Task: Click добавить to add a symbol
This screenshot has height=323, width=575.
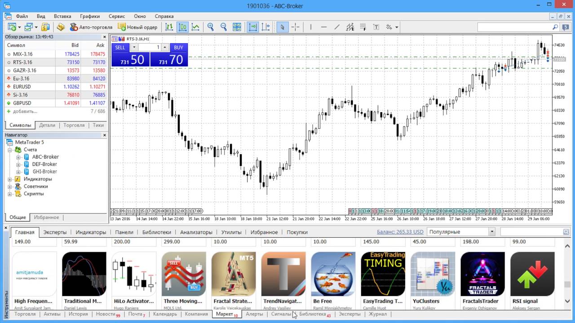Action: [25, 111]
